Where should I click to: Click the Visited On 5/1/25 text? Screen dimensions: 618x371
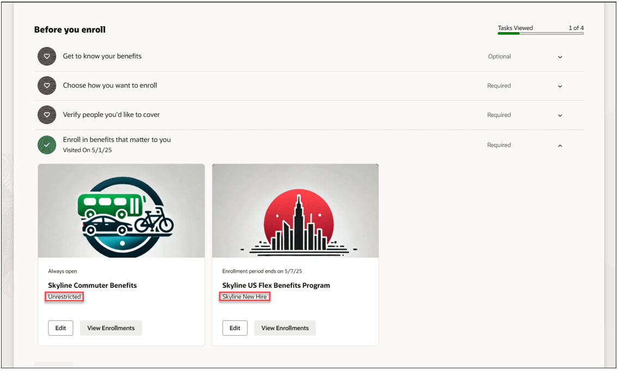88,150
